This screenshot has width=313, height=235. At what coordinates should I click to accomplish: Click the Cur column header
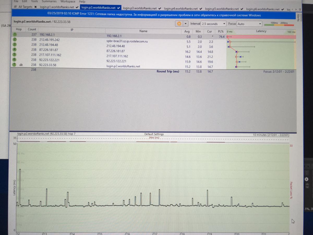click(209, 31)
